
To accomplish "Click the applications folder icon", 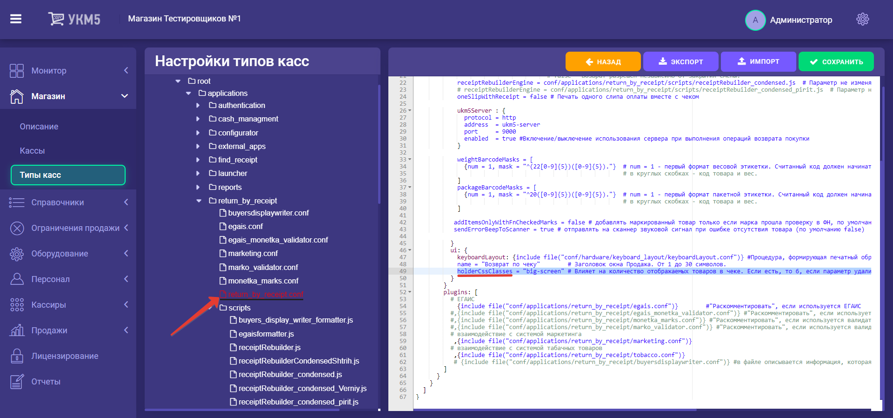I will tap(202, 93).
